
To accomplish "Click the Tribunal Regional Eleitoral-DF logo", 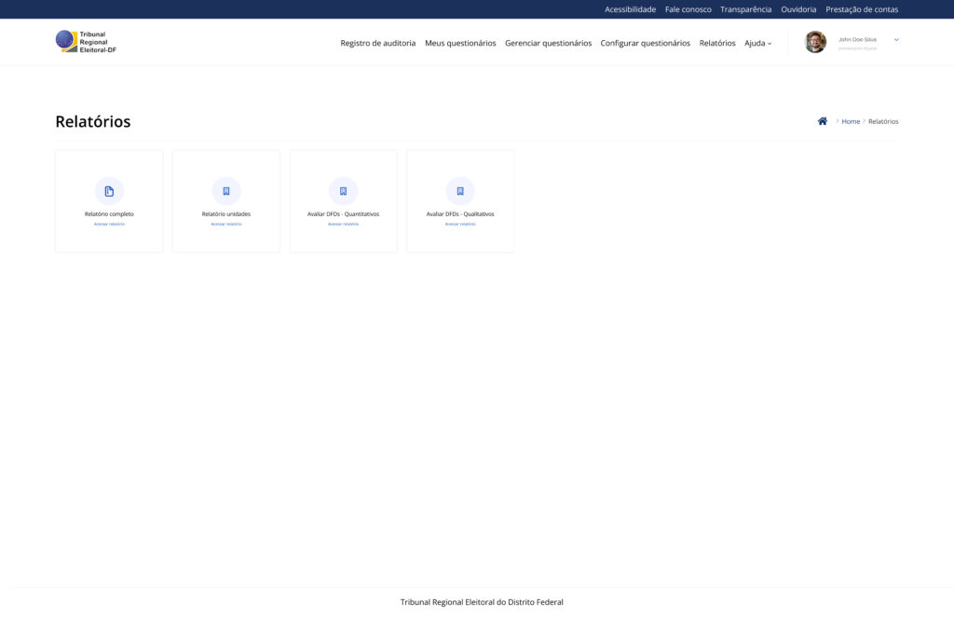I will (x=86, y=42).
